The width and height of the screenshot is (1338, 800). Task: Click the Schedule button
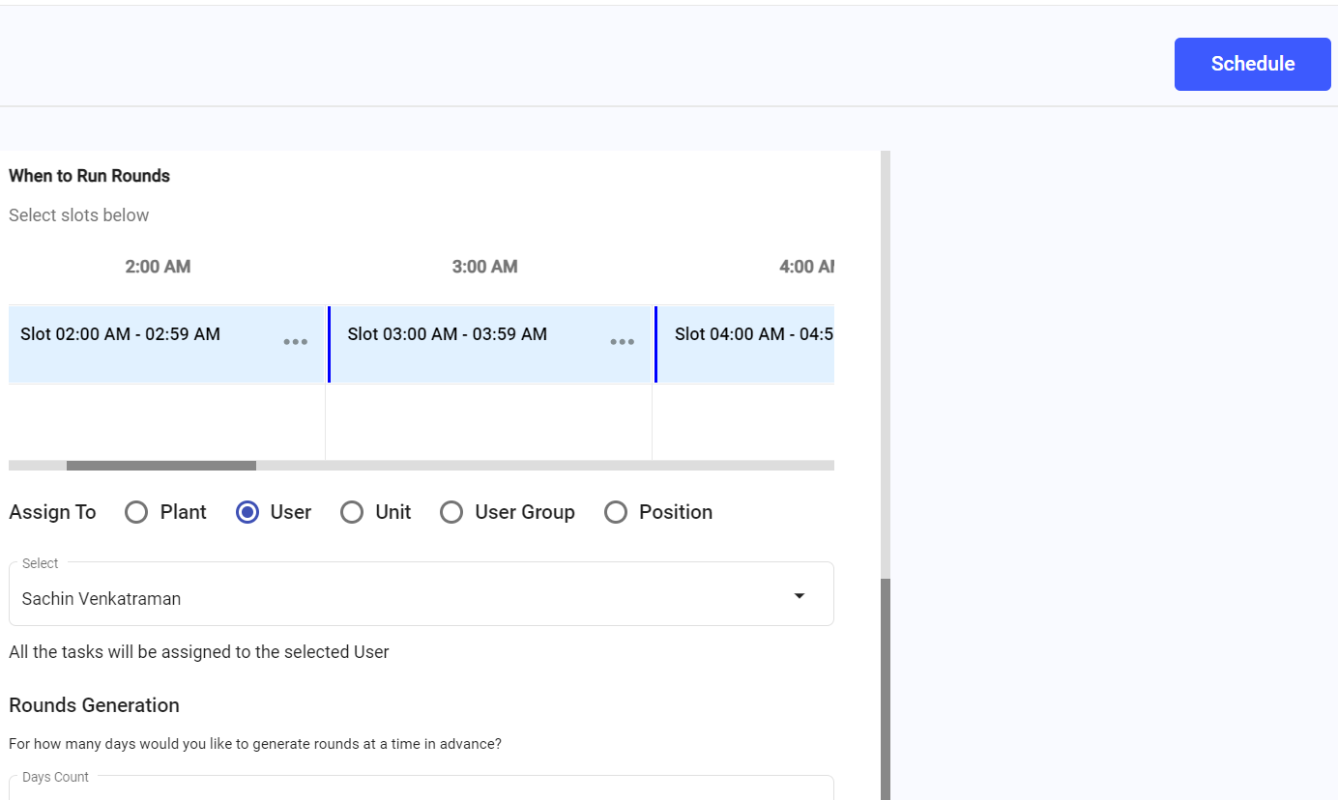pyautogui.click(x=1252, y=64)
